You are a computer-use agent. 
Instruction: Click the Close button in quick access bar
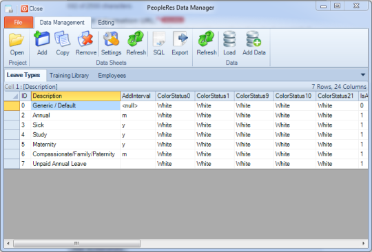pos(32,9)
